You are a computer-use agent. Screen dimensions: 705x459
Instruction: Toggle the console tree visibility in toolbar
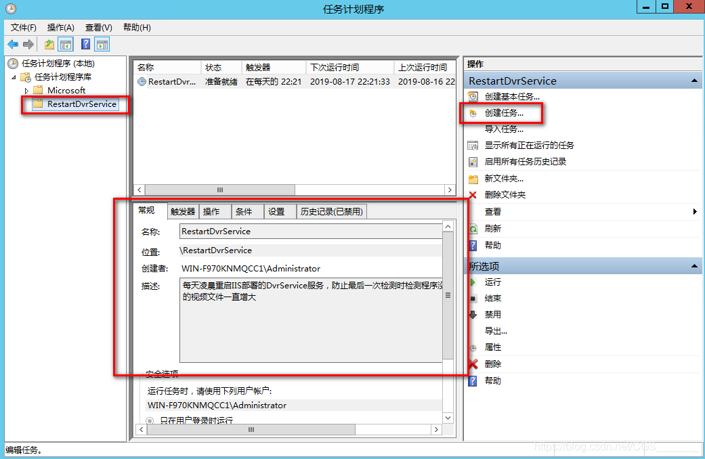(65, 44)
